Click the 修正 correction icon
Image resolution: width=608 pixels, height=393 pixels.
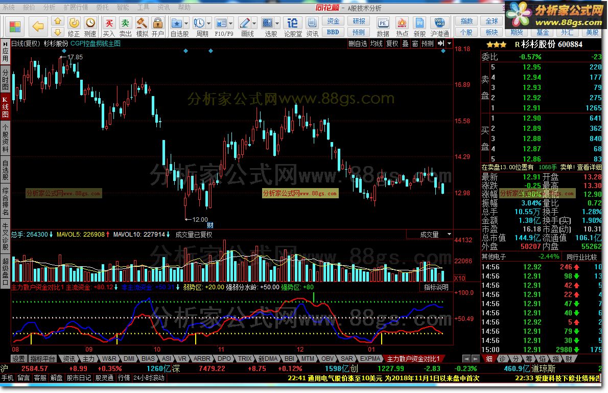[74, 24]
